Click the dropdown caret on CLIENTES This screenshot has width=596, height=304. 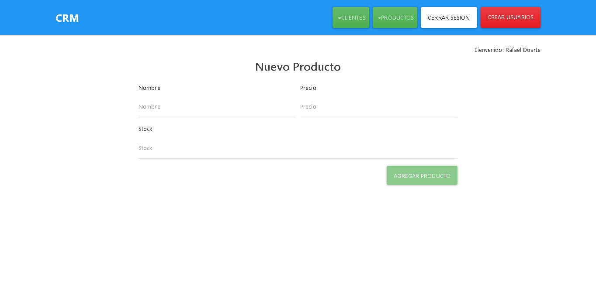click(x=339, y=18)
